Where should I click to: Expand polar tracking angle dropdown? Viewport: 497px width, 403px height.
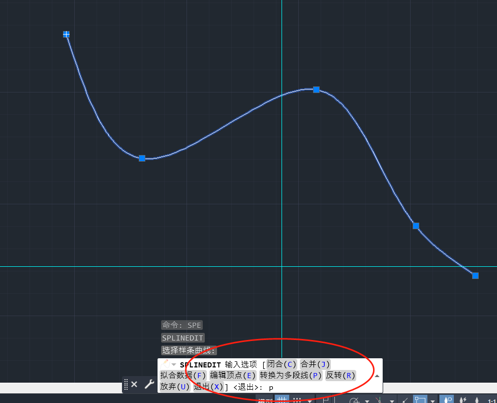pos(367,400)
